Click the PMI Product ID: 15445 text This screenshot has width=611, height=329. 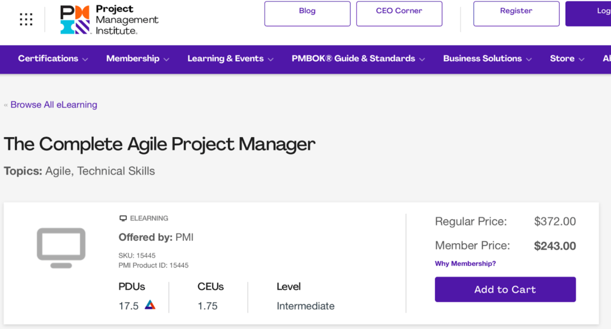pos(153,265)
